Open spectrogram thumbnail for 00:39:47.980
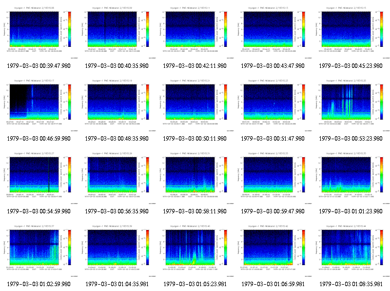Screen dimensions: 390x291 point(39,31)
